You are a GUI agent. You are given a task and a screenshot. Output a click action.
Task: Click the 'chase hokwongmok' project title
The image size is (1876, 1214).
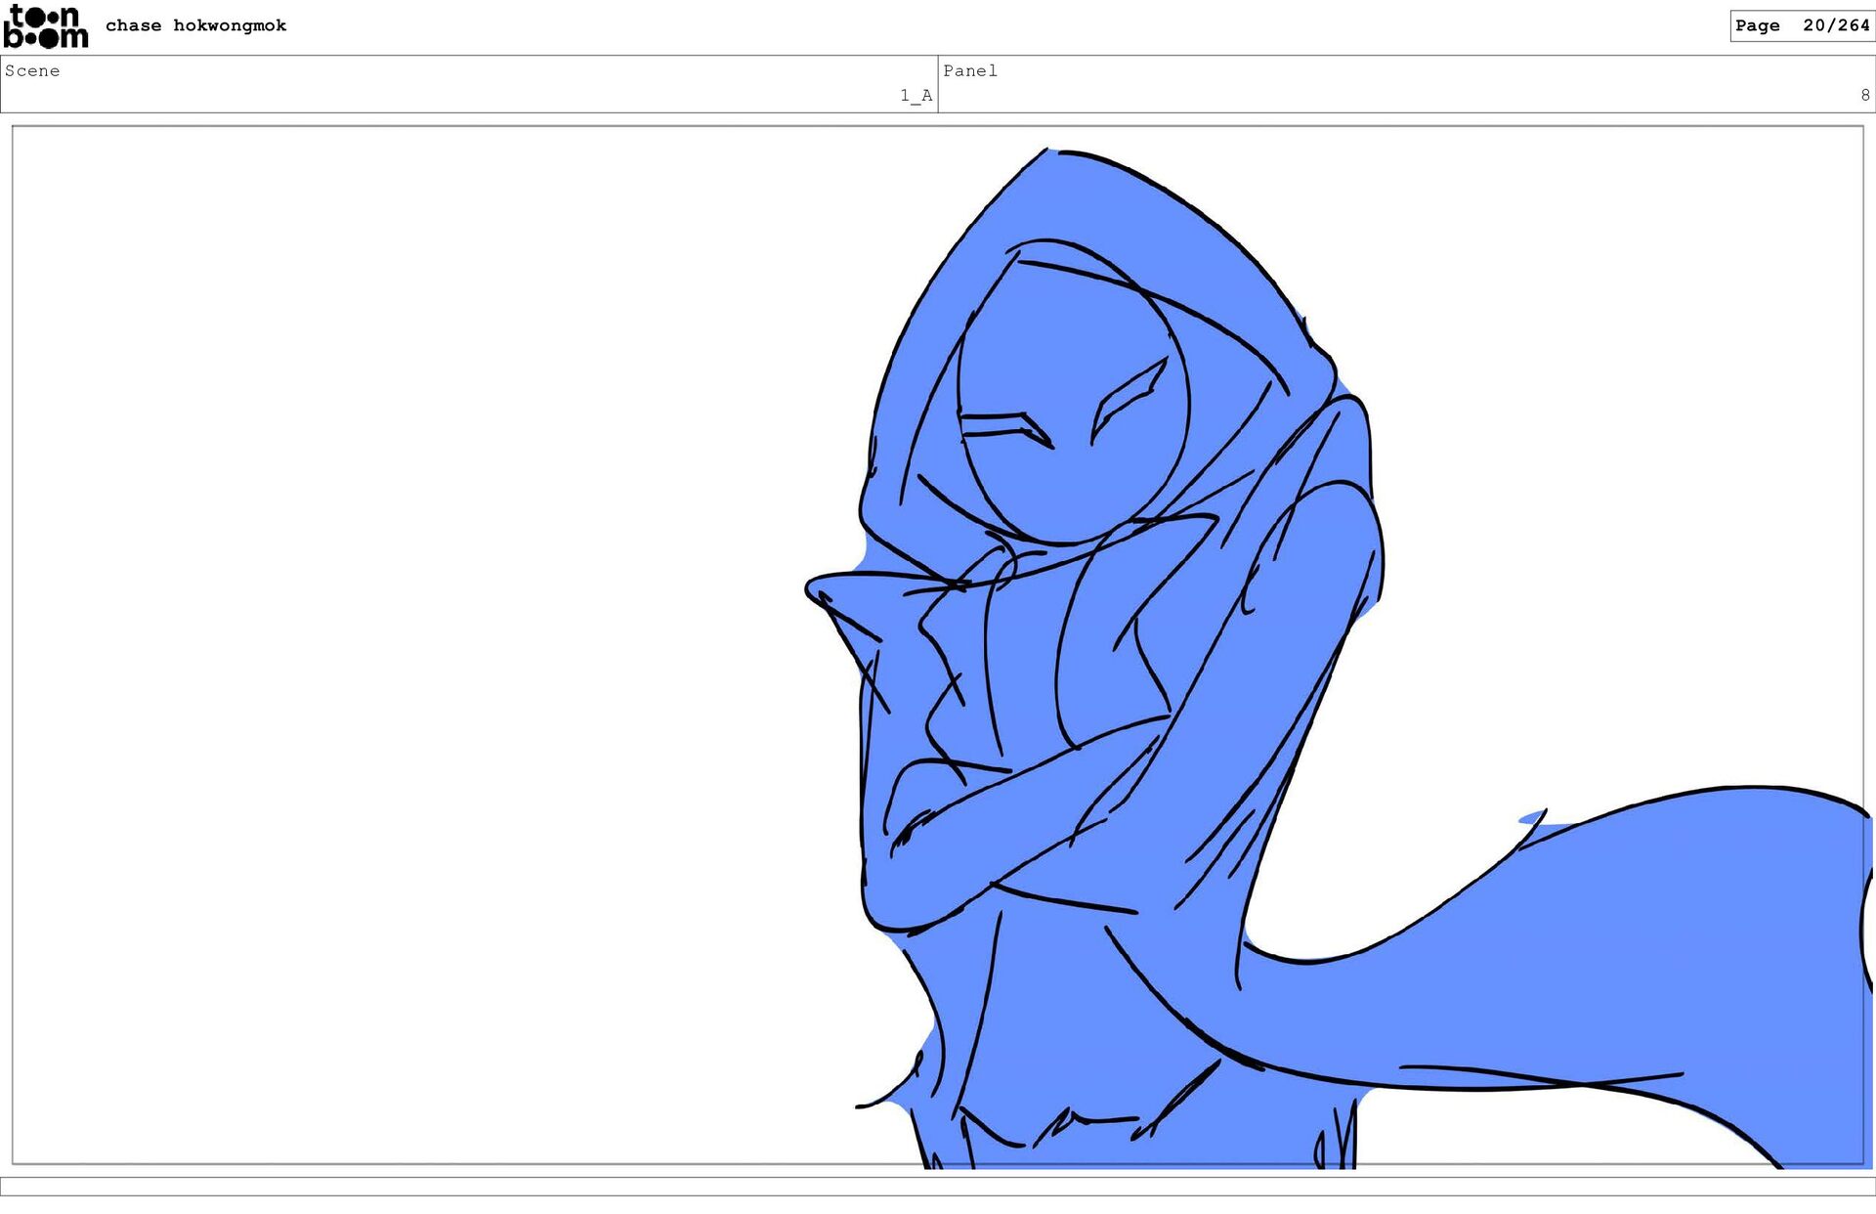[x=195, y=25]
